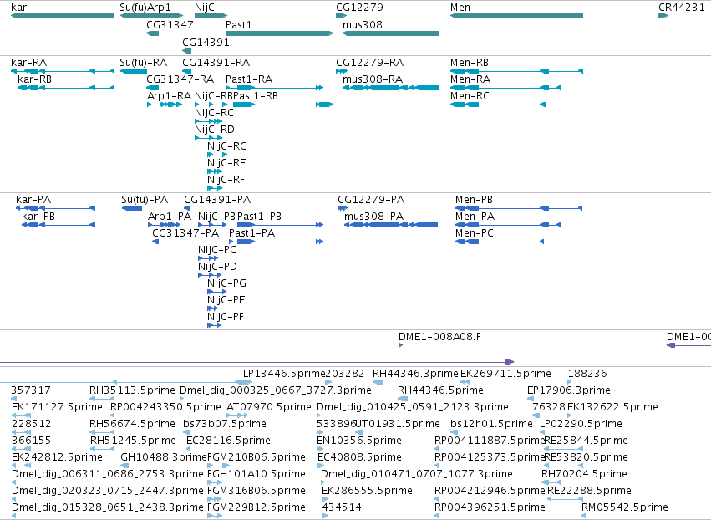
Task: Click the CG12279-RA transcript
Action: click(342, 71)
